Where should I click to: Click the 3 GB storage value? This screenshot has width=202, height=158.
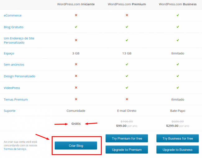click(x=76, y=53)
